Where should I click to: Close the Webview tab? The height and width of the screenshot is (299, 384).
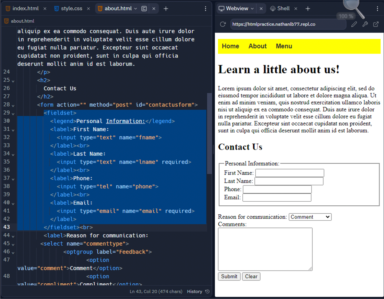[261, 9]
